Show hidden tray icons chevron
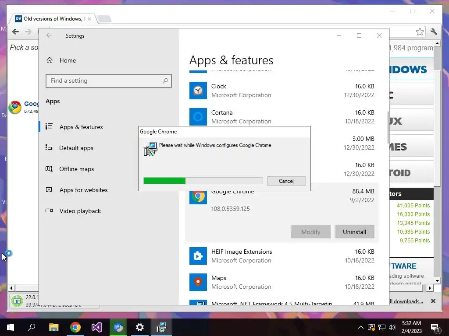Viewport: 449px width, 336px height. coord(361,327)
